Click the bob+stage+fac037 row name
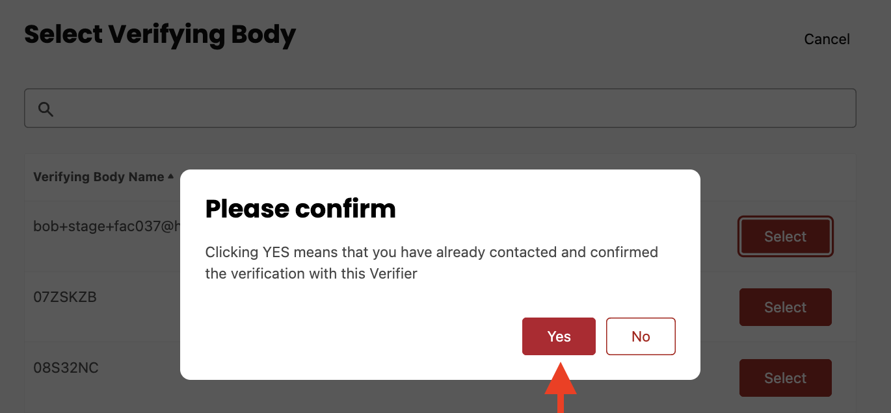891x413 pixels. coord(107,226)
